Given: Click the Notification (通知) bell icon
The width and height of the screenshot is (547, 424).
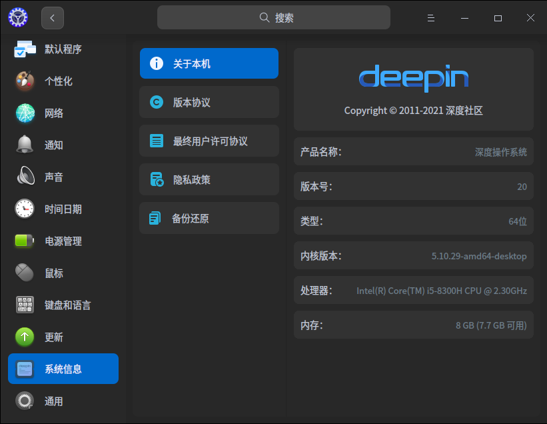Looking at the screenshot, I should point(25,145).
